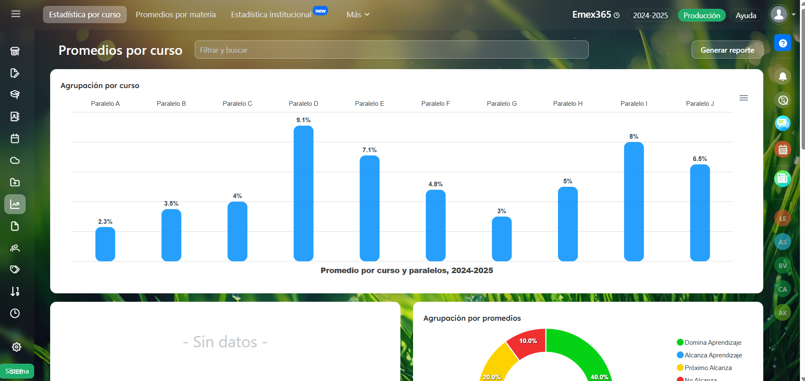Open the Ayuda help button
Image resolution: width=805 pixels, height=381 pixels.
coord(746,15)
